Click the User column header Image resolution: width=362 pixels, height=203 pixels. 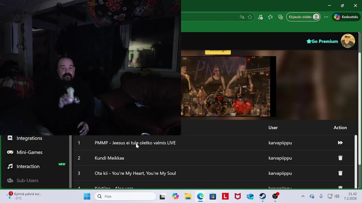(273, 128)
